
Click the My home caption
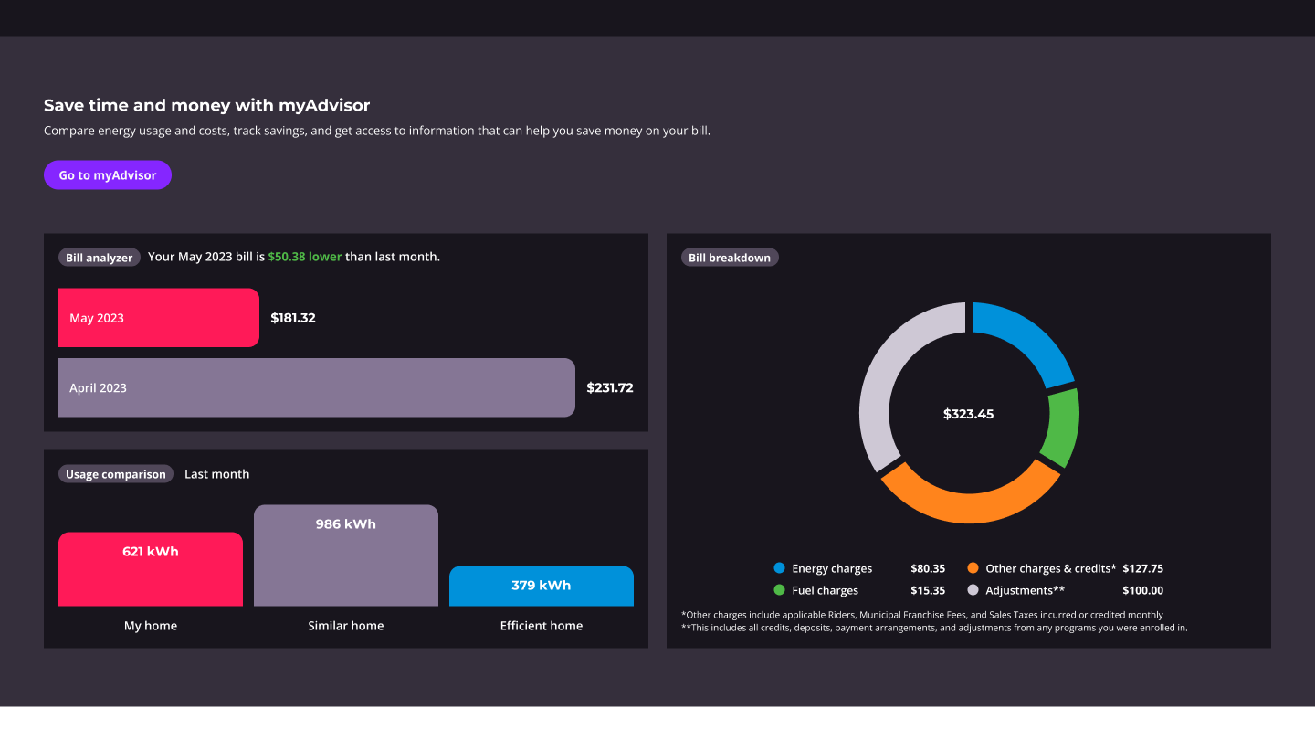[x=151, y=626]
